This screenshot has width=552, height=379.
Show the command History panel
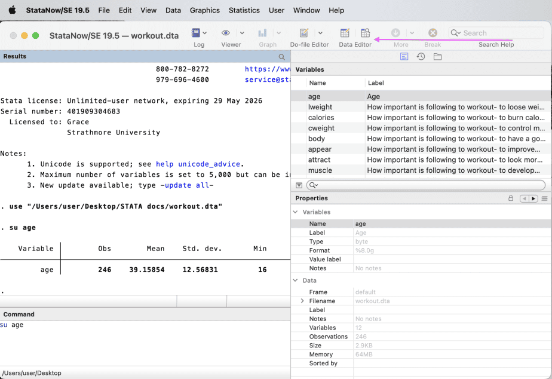[x=421, y=56]
